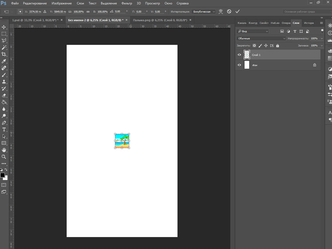Open the Фильтр menu
The image size is (332, 249).
[x=126, y=3]
